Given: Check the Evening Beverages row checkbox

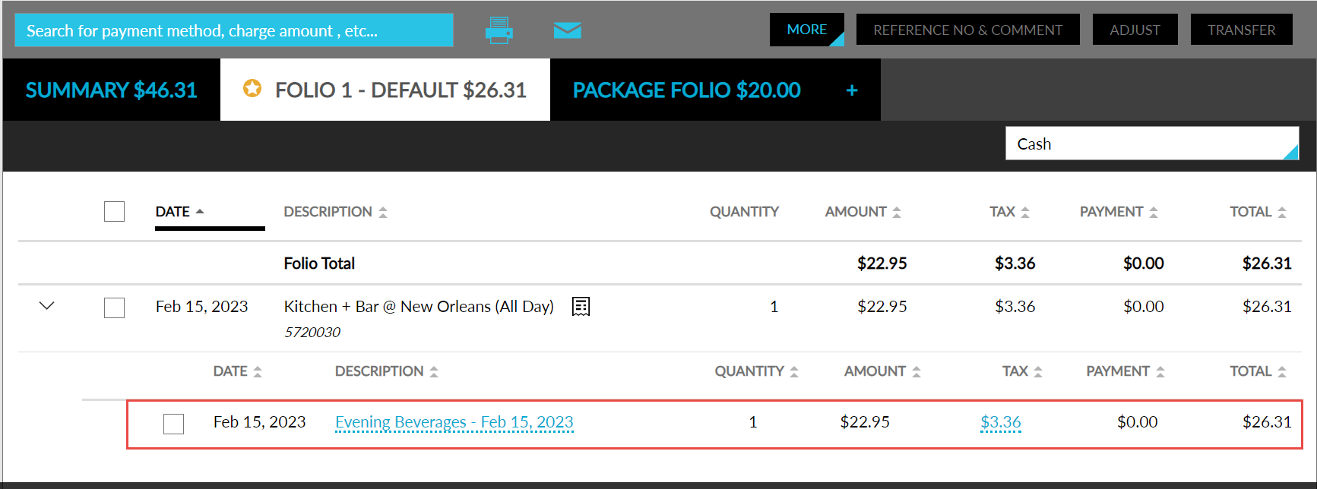Looking at the screenshot, I should tap(173, 424).
